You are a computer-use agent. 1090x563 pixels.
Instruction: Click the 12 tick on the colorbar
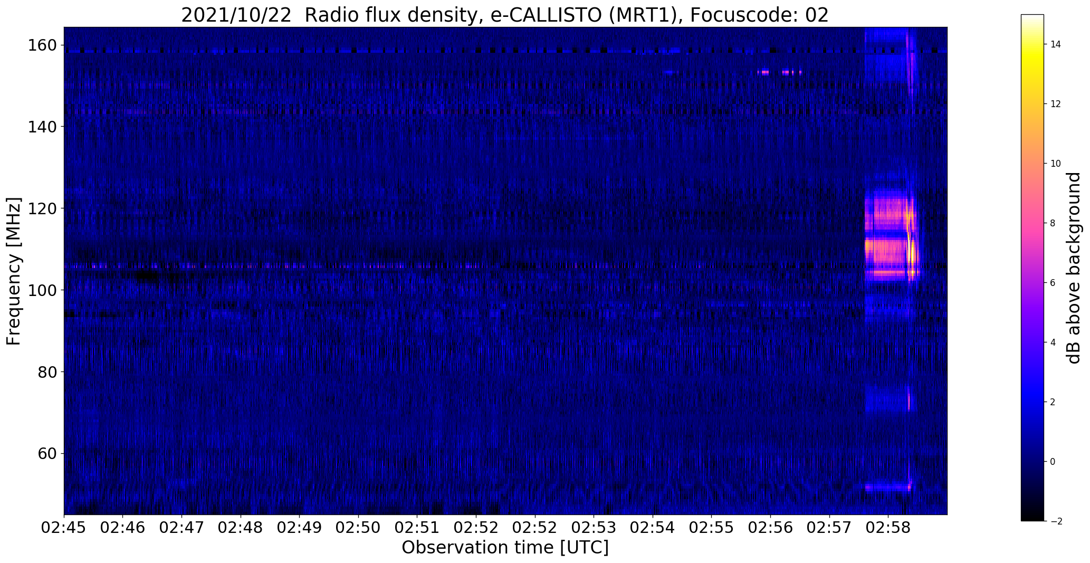(x=1056, y=104)
